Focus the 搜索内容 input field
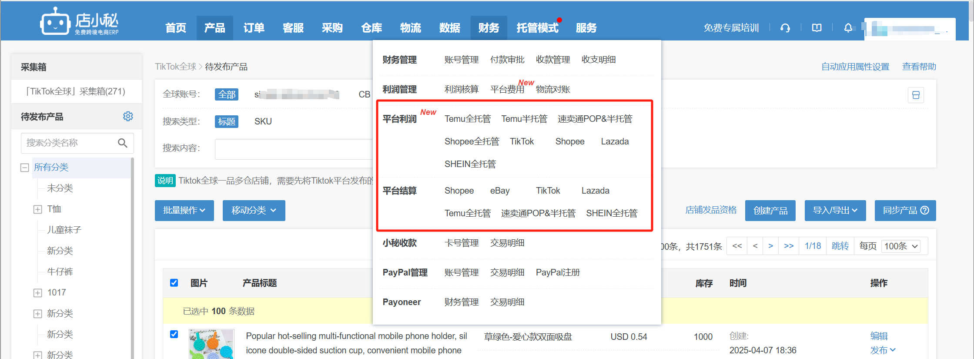This screenshot has width=974, height=359. point(294,149)
